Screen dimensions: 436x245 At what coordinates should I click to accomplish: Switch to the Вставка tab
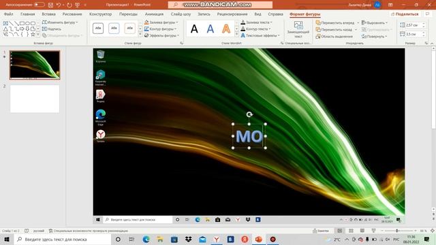pyautogui.click(x=48, y=14)
